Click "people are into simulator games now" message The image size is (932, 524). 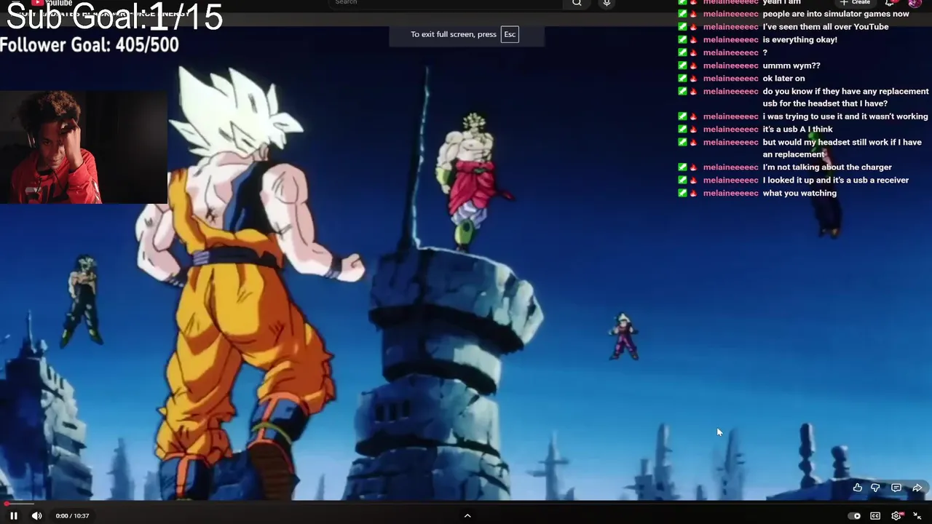[x=836, y=14]
